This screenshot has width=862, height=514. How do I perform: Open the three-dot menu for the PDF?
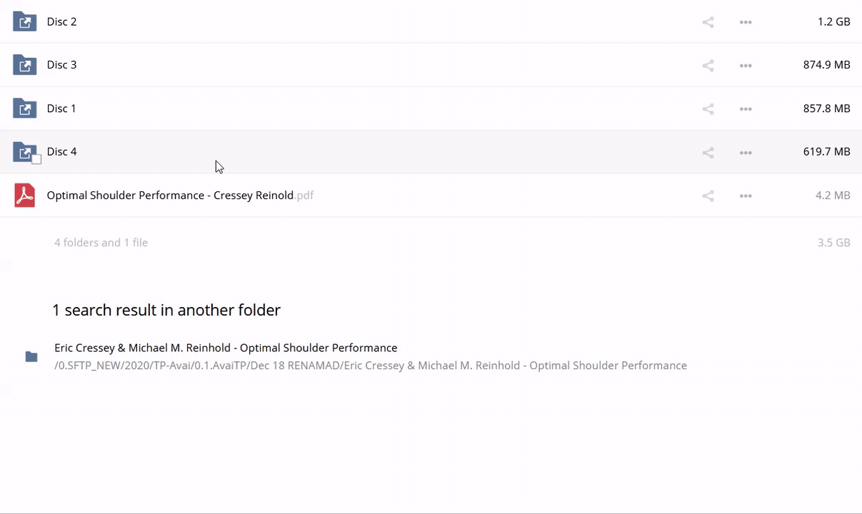(746, 196)
